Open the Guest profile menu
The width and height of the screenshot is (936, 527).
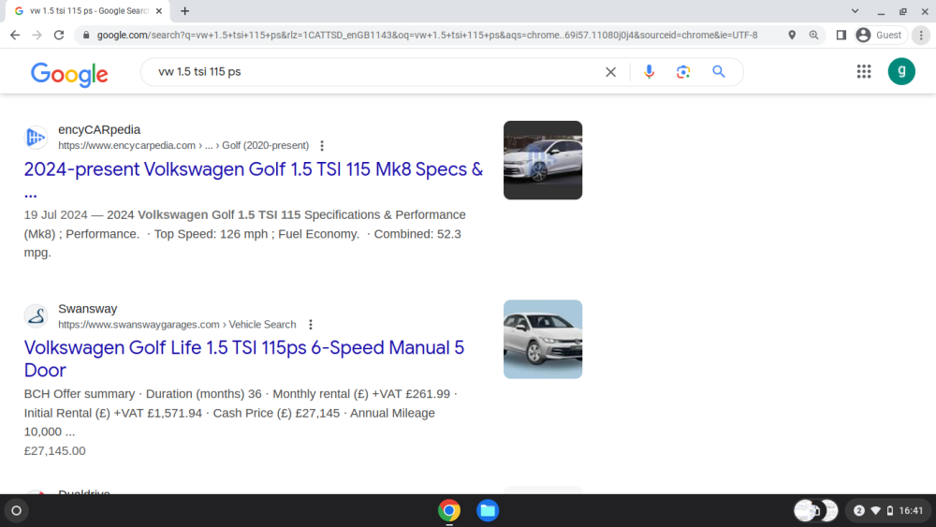point(881,36)
